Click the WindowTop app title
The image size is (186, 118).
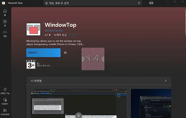(x=60, y=25)
